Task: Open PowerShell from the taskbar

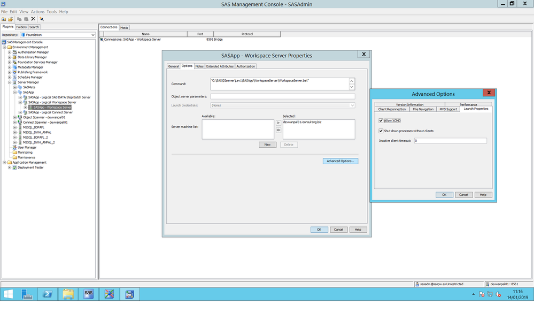Action: coord(48,294)
